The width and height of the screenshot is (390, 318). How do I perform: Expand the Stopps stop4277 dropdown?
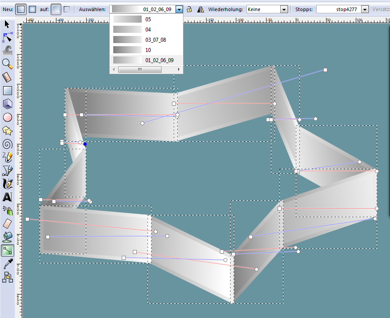pyautogui.click(x=365, y=9)
